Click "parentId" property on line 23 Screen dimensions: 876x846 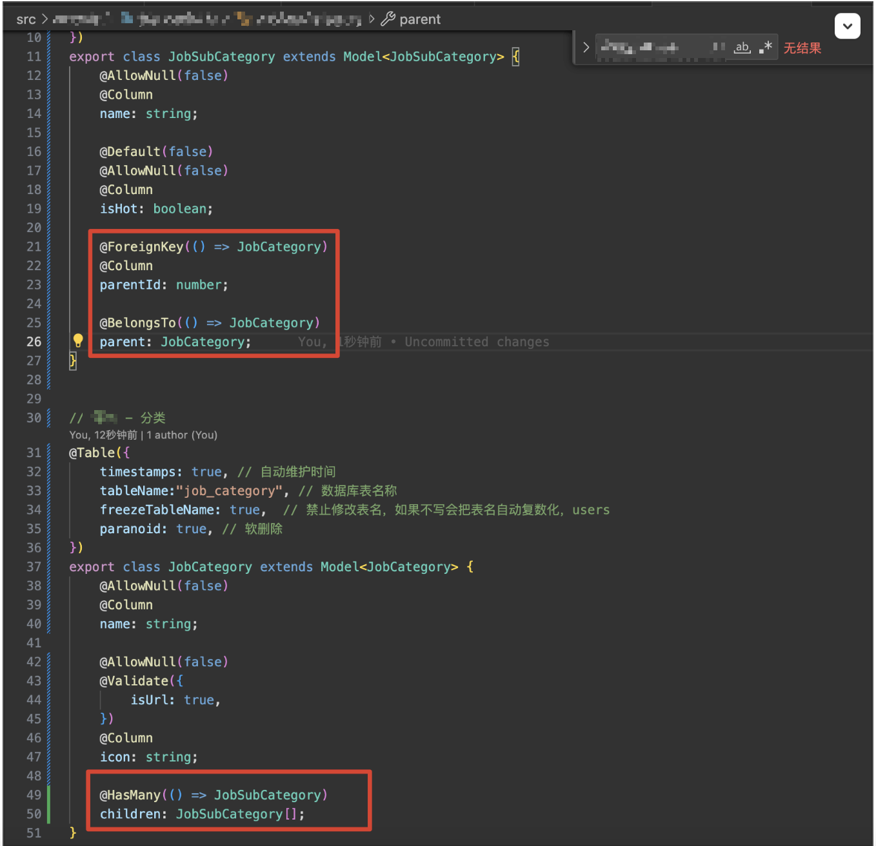pos(130,285)
